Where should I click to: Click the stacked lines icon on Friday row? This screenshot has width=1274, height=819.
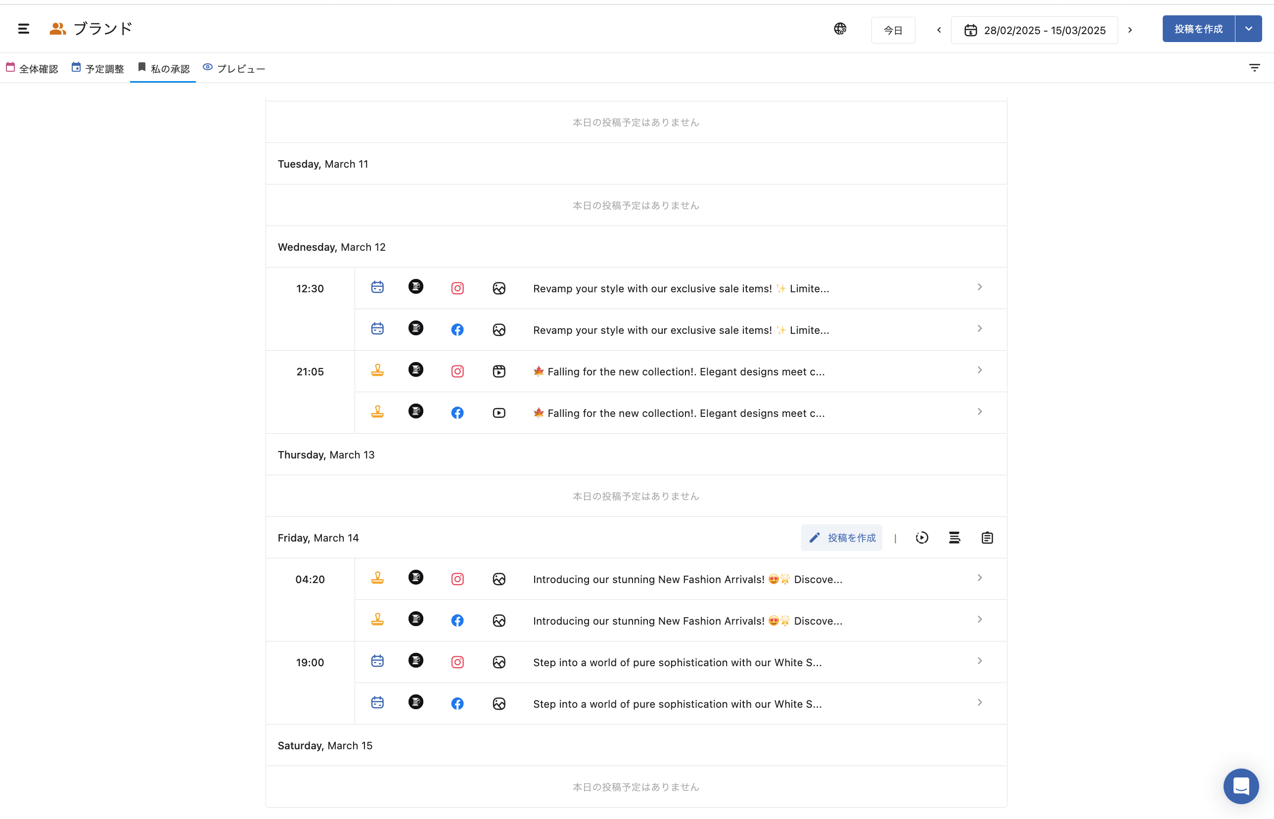coord(955,538)
